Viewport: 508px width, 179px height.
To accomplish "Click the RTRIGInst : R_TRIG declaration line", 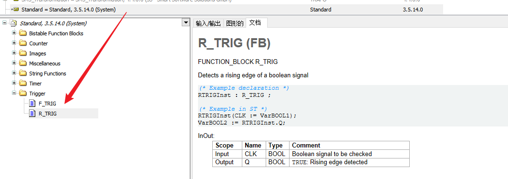I will [235, 95].
